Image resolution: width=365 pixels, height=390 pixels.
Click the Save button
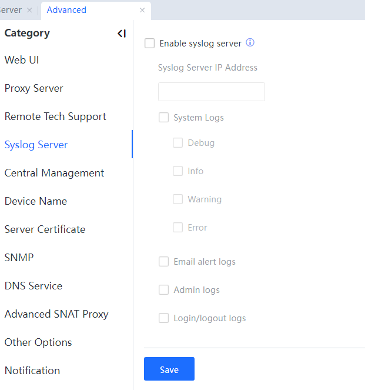coord(169,369)
